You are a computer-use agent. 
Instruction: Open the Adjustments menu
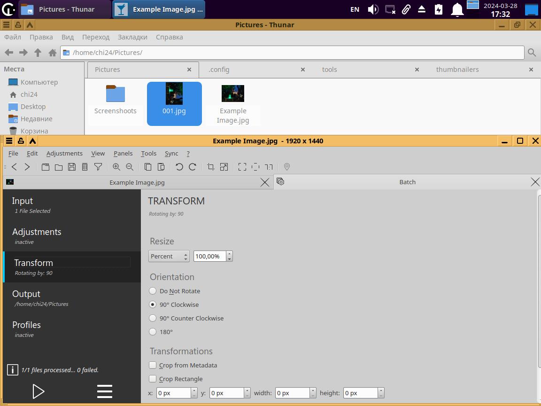pyautogui.click(x=64, y=153)
